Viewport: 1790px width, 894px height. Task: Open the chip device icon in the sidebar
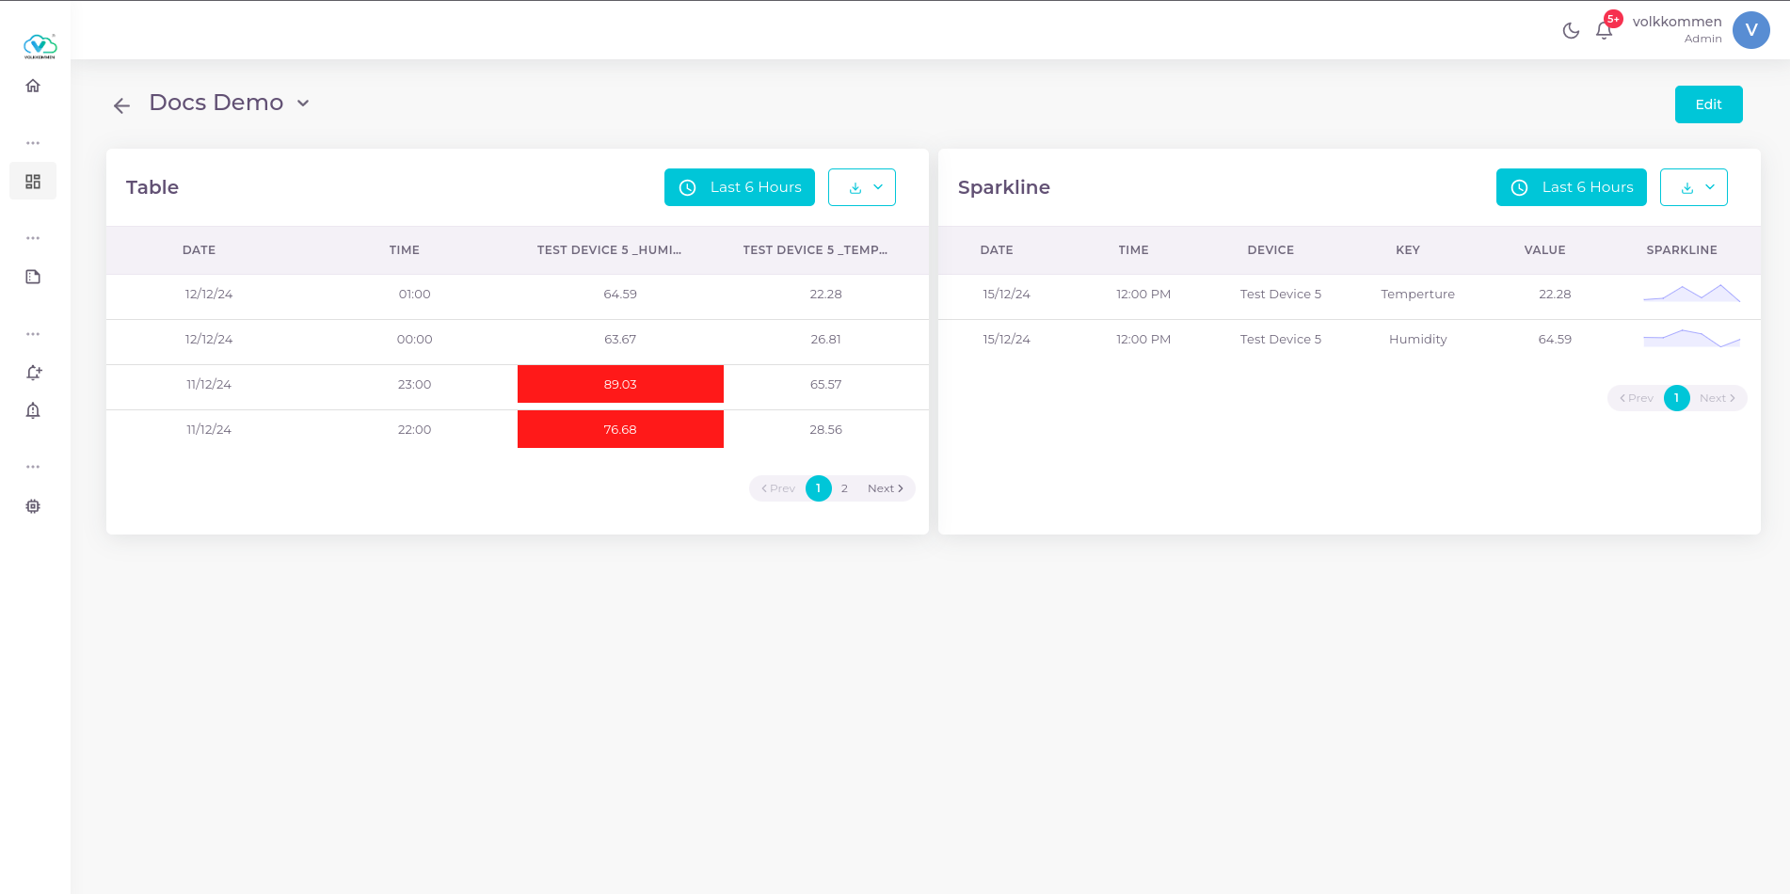[33, 506]
